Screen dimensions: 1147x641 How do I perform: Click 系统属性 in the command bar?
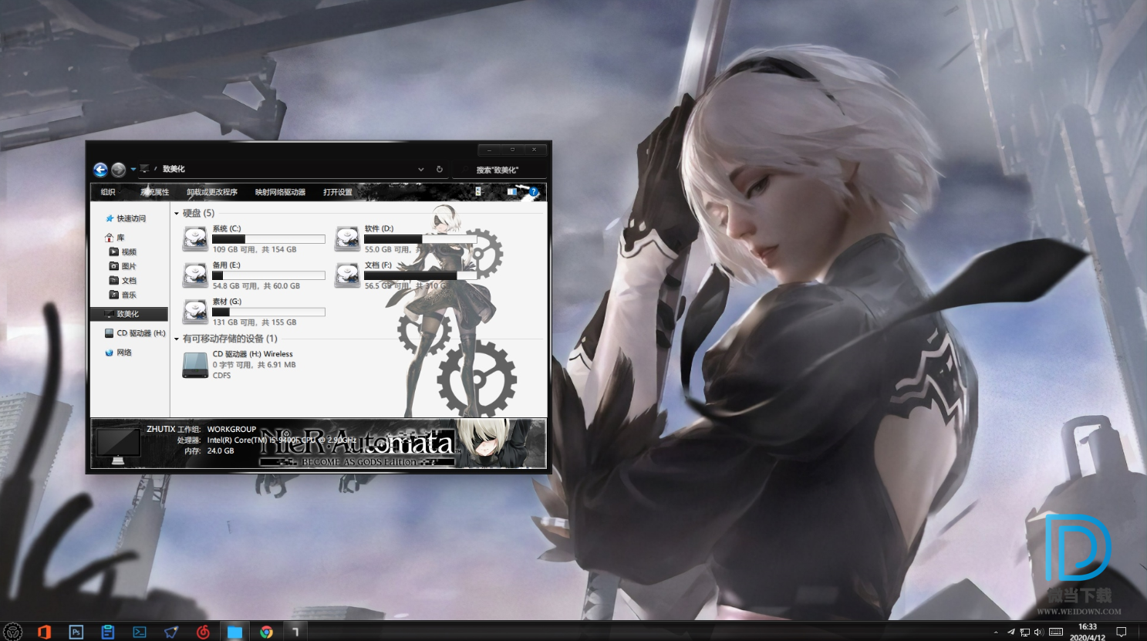(154, 192)
